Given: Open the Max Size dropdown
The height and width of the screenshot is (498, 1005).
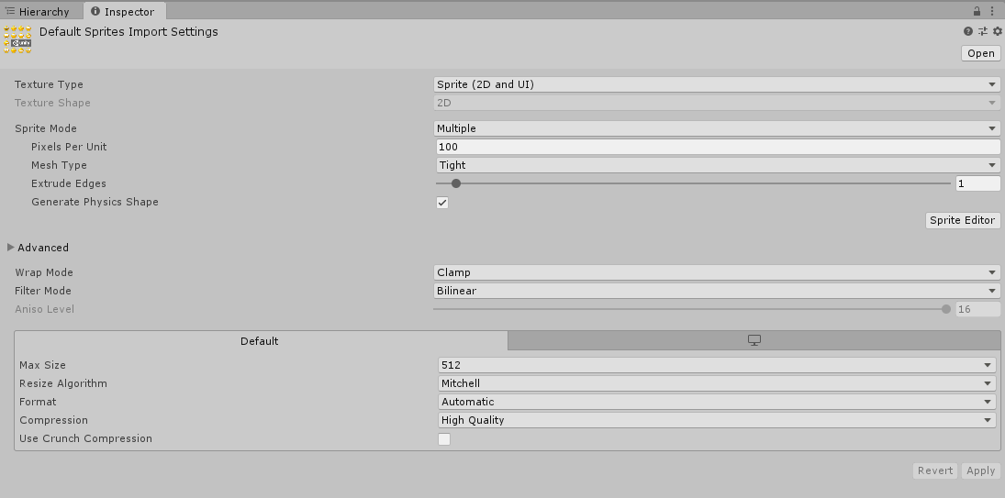Looking at the screenshot, I should point(717,365).
